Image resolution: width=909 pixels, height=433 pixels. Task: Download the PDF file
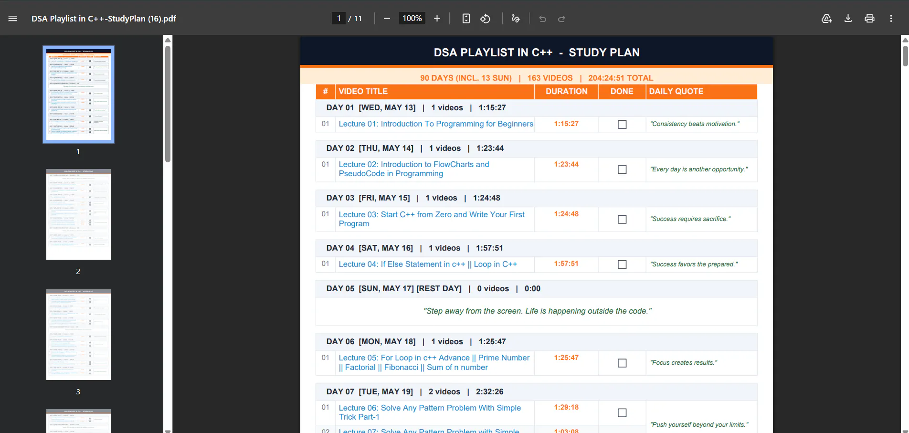(848, 19)
